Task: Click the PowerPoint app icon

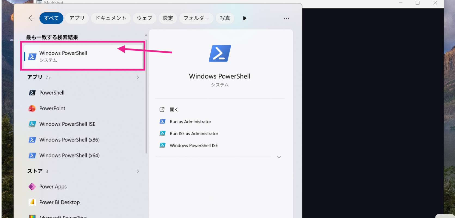Action: pyautogui.click(x=32, y=108)
